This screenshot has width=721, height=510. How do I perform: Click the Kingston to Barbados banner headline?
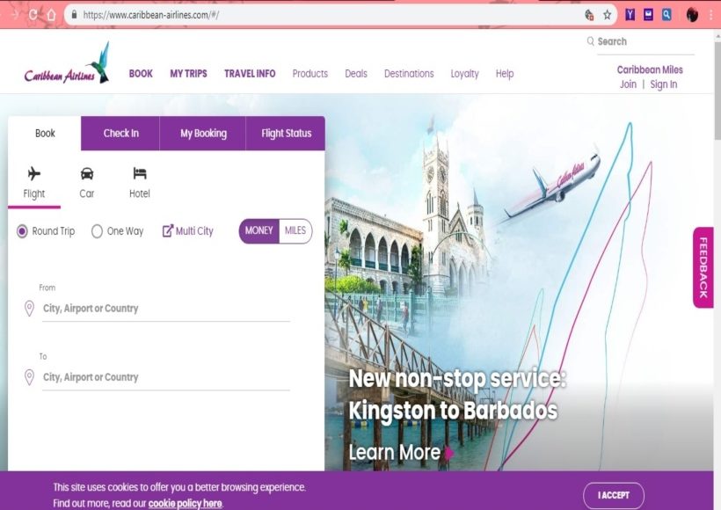tap(453, 411)
